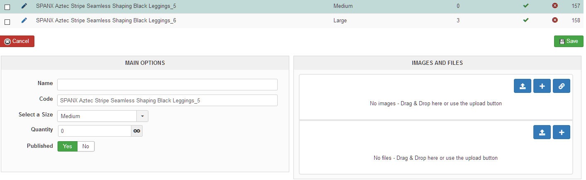Click the ID value 158
586x180 pixels.
[x=576, y=20]
